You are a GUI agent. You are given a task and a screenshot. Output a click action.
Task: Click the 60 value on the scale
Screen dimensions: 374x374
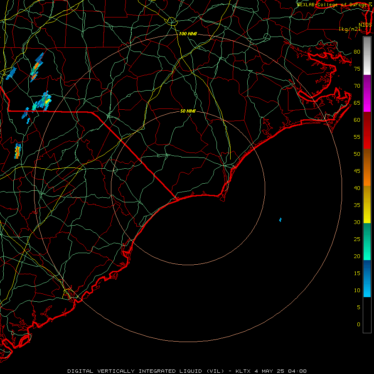coord(357,120)
